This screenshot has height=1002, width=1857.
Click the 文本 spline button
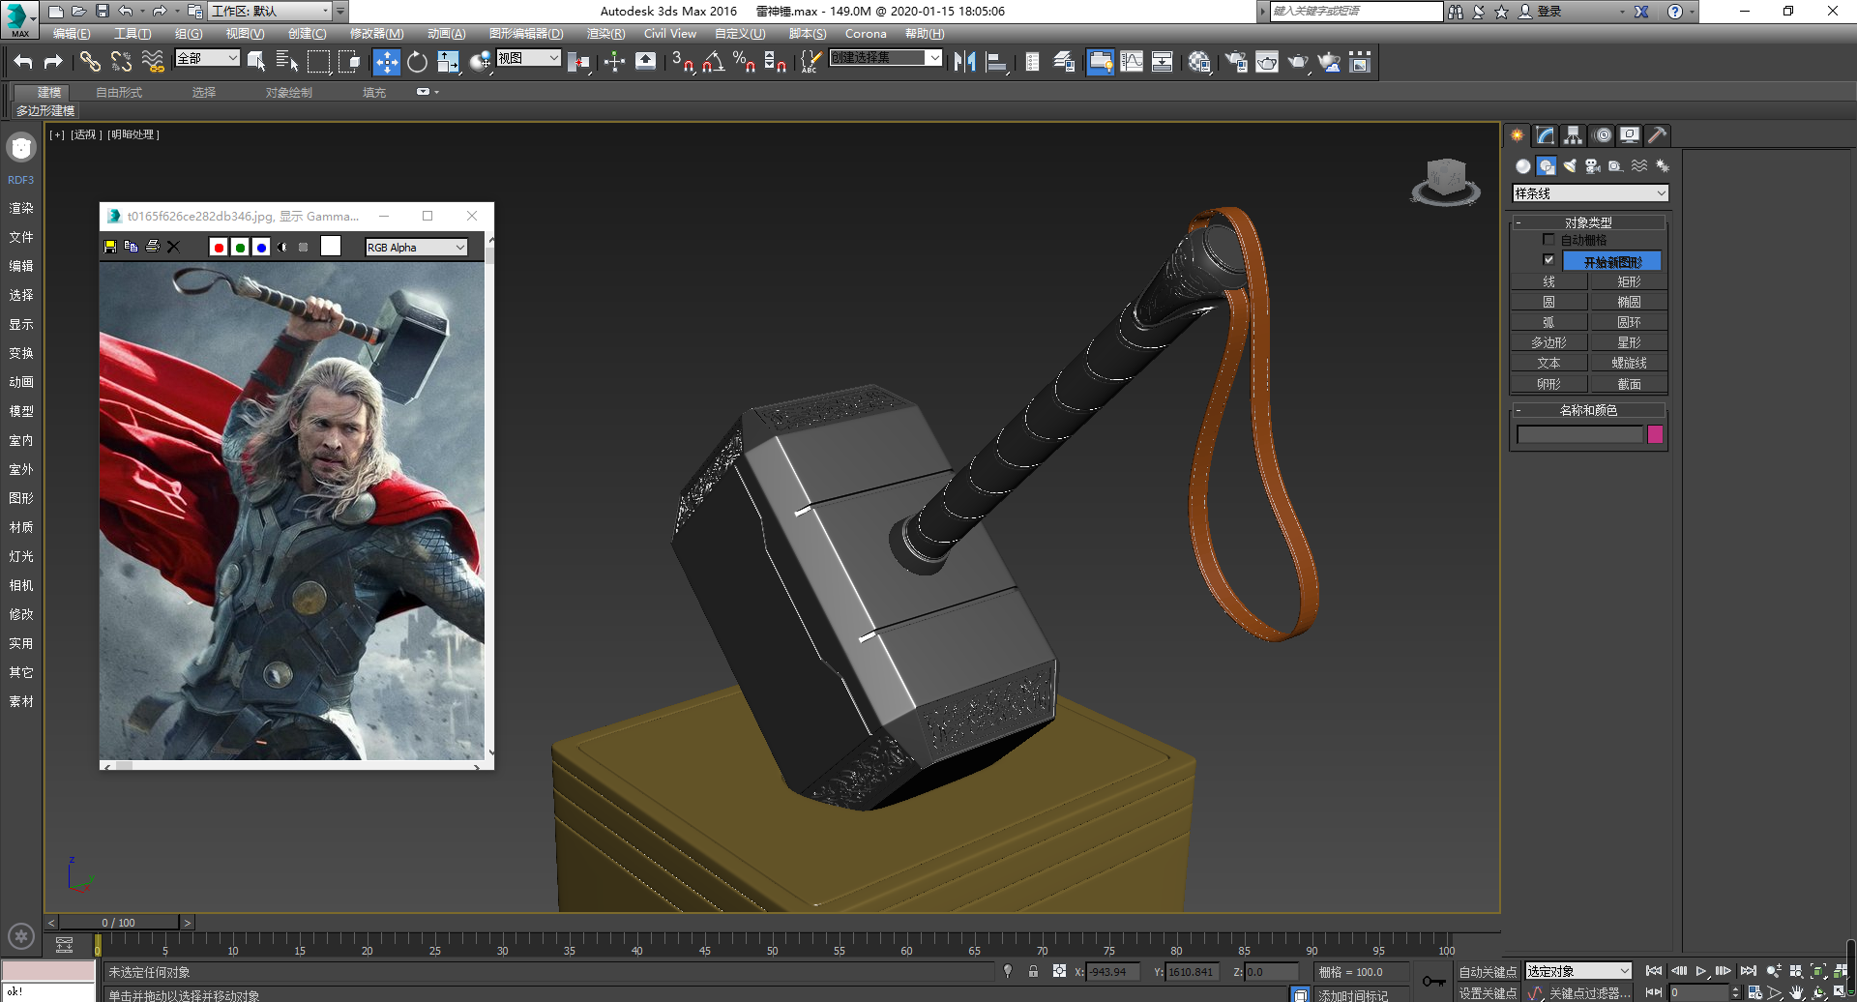[x=1548, y=363]
